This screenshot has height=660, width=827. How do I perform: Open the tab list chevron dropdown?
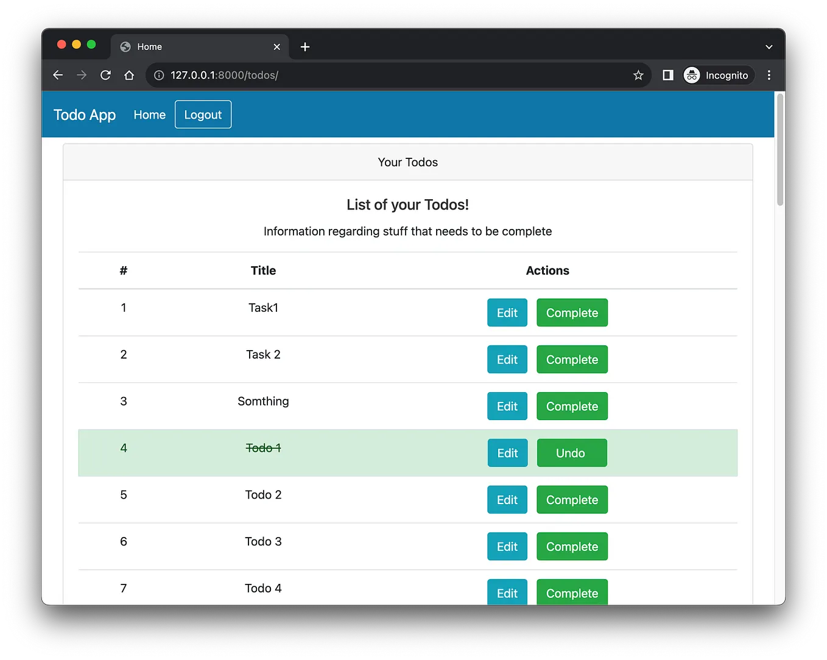pyautogui.click(x=769, y=46)
